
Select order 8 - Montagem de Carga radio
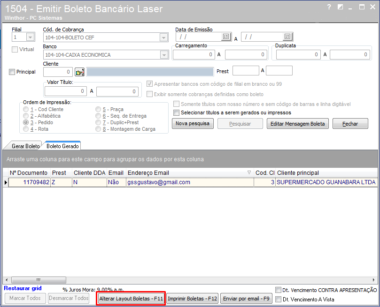[x=98, y=129]
